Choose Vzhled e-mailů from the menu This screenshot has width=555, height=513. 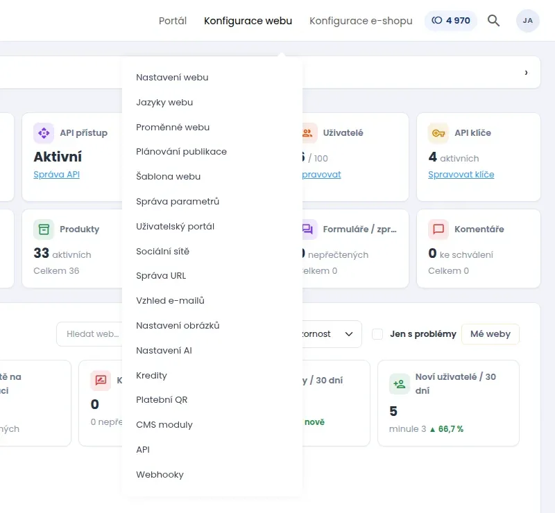tap(170, 300)
